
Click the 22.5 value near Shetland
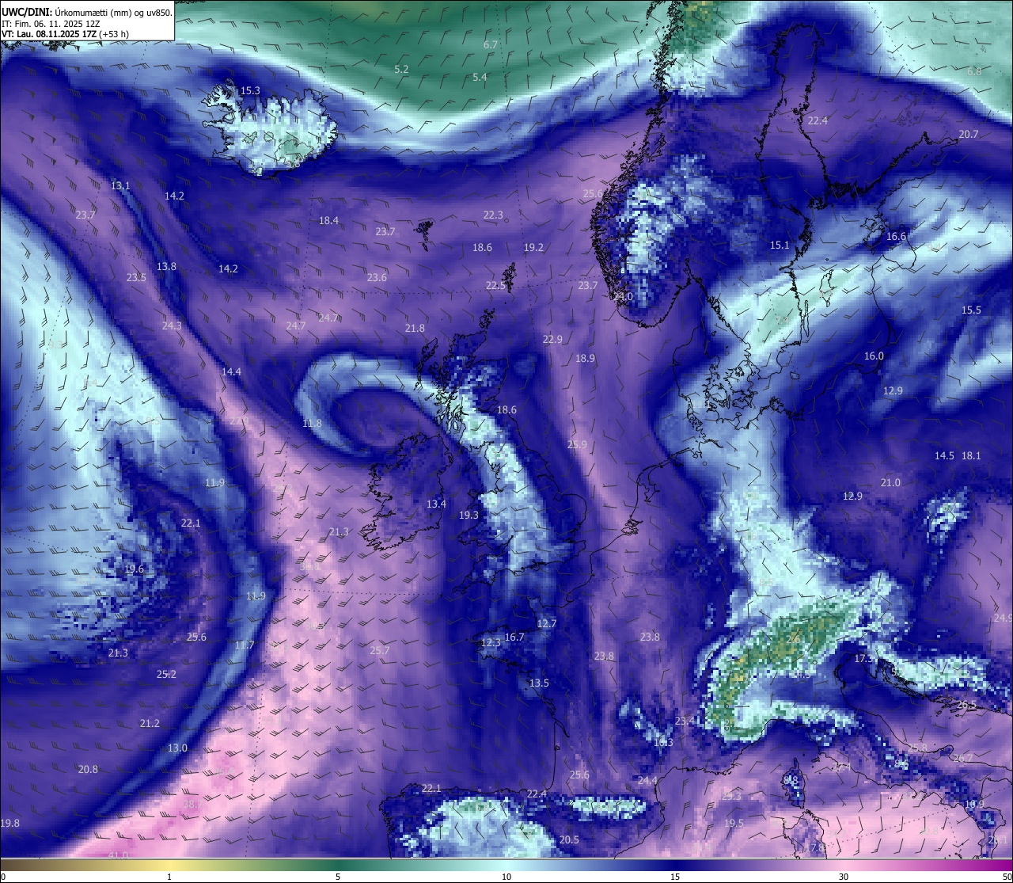click(x=495, y=286)
